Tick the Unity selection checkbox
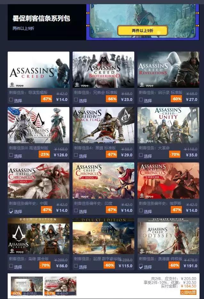Screen dimensions: 204x299 [141, 155]
